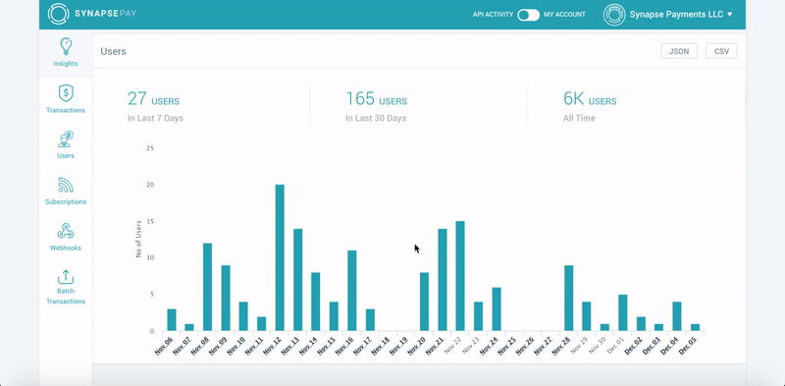The width and height of the screenshot is (785, 386).
Task: Select the Dec 01 bar in chart
Action: pyautogui.click(x=623, y=312)
